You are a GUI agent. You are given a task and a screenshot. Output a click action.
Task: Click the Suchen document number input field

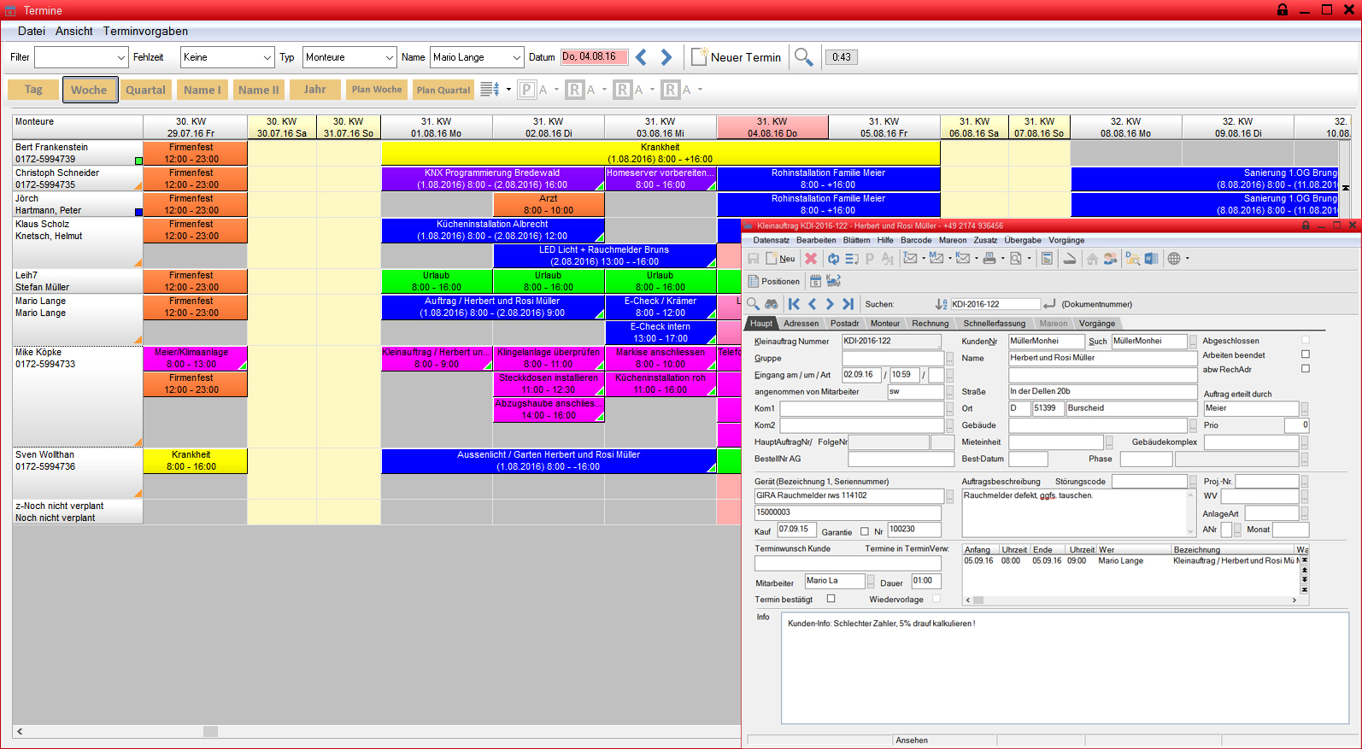[x=995, y=304]
